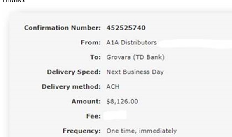Click the Fee label
This screenshot has width=232, height=137.
click(93, 116)
